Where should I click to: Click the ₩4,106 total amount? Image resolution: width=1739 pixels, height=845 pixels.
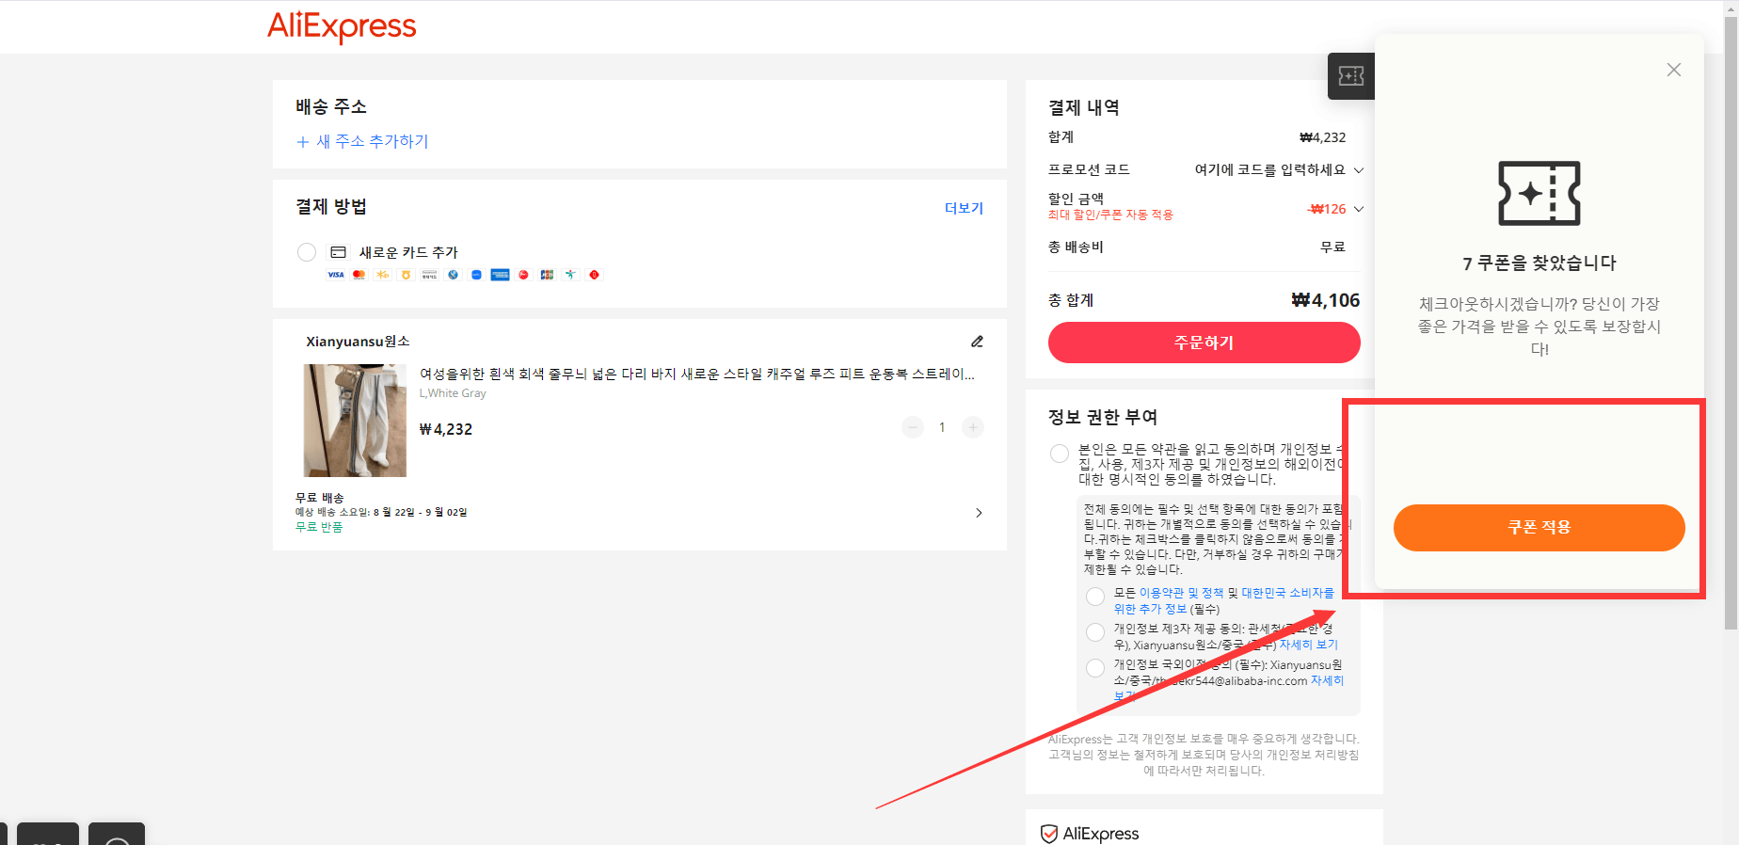coord(1326,300)
